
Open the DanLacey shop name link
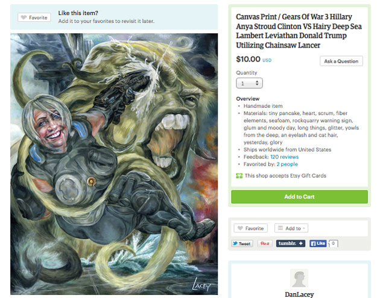coord(299,294)
